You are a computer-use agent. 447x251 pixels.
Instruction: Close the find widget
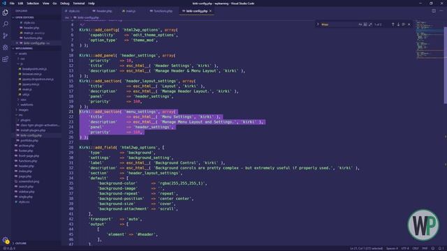[409, 24]
